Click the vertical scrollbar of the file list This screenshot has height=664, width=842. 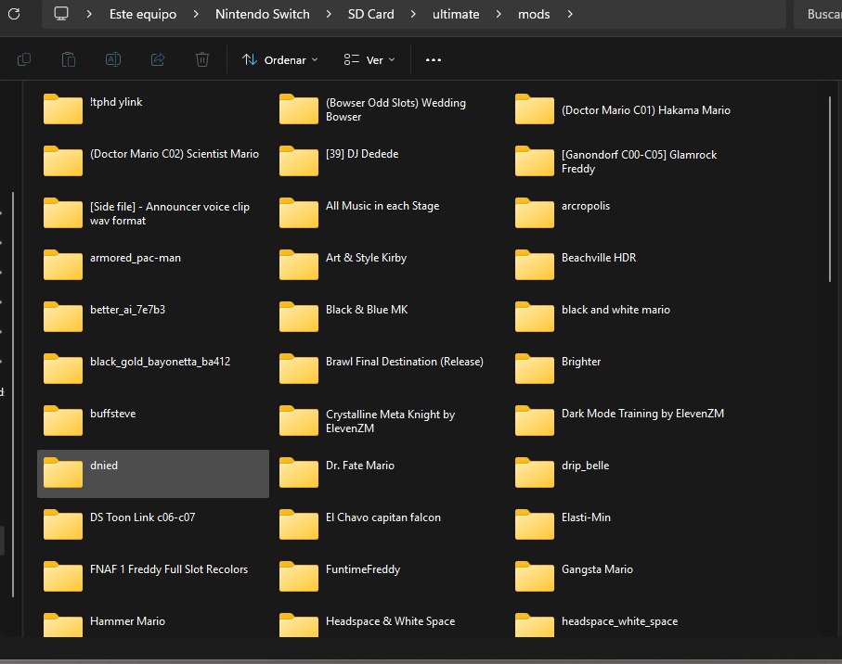[830, 185]
